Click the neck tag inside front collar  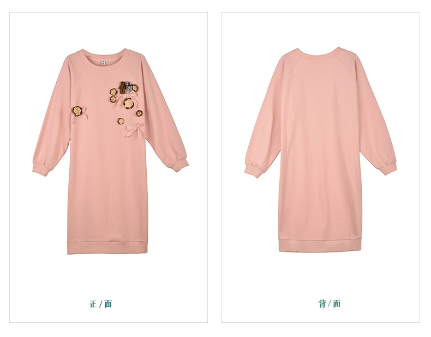104,63
